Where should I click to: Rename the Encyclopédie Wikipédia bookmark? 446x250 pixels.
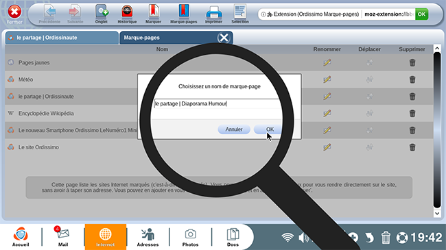coord(327,113)
